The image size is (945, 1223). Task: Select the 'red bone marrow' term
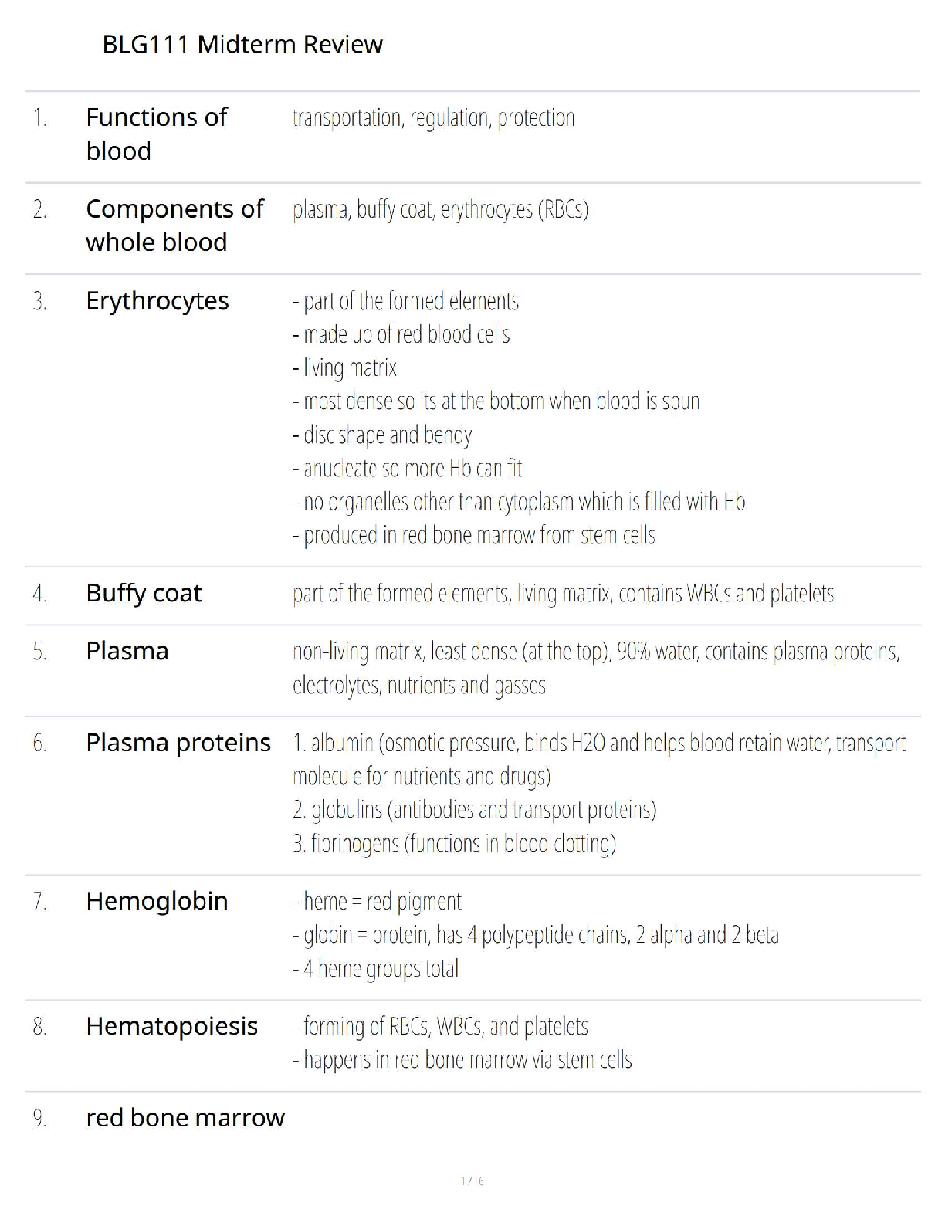185,1118
